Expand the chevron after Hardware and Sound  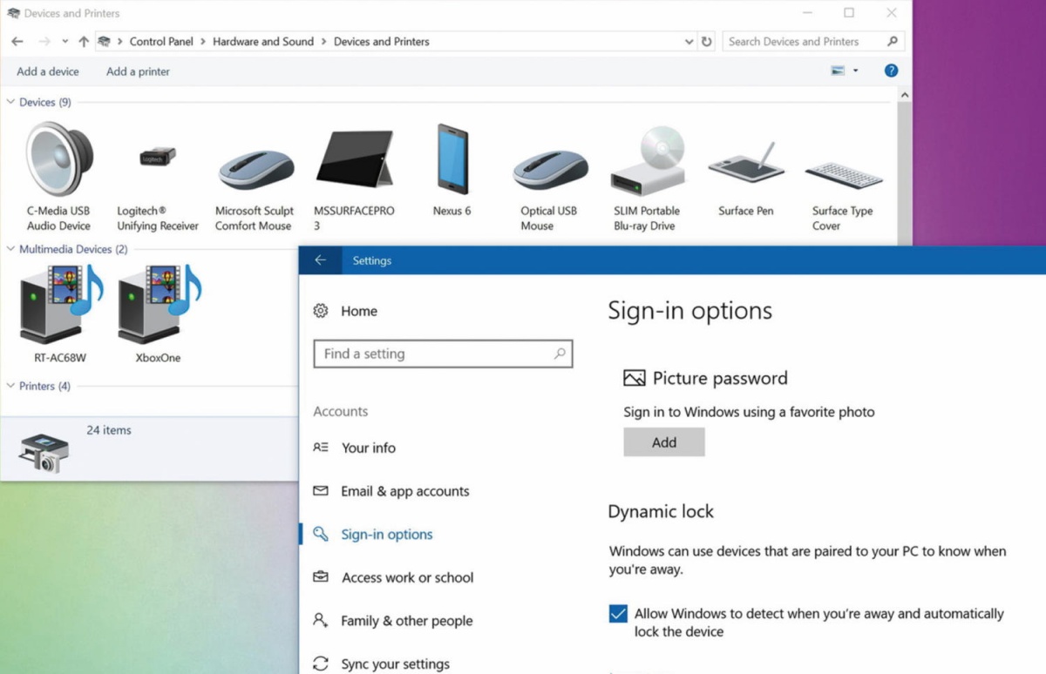pos(323,41)
